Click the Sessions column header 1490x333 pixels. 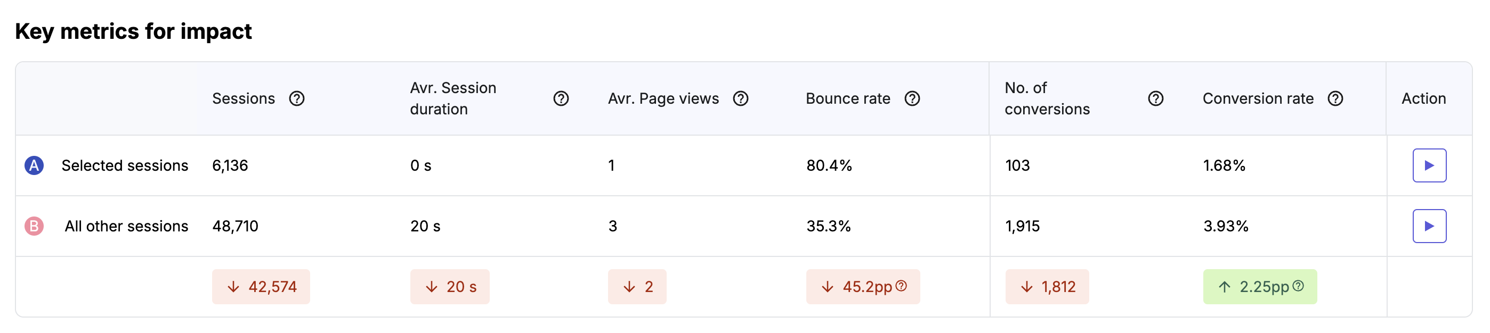click(x=244, y=99)
